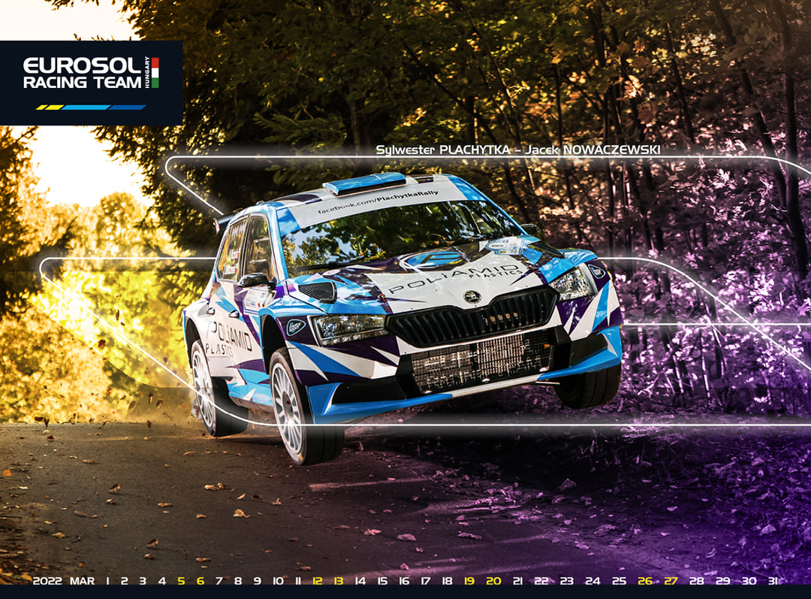Select day 17 in the calendar strip
The width and height of the screenshot is (811, 599).
click(425, 581)
